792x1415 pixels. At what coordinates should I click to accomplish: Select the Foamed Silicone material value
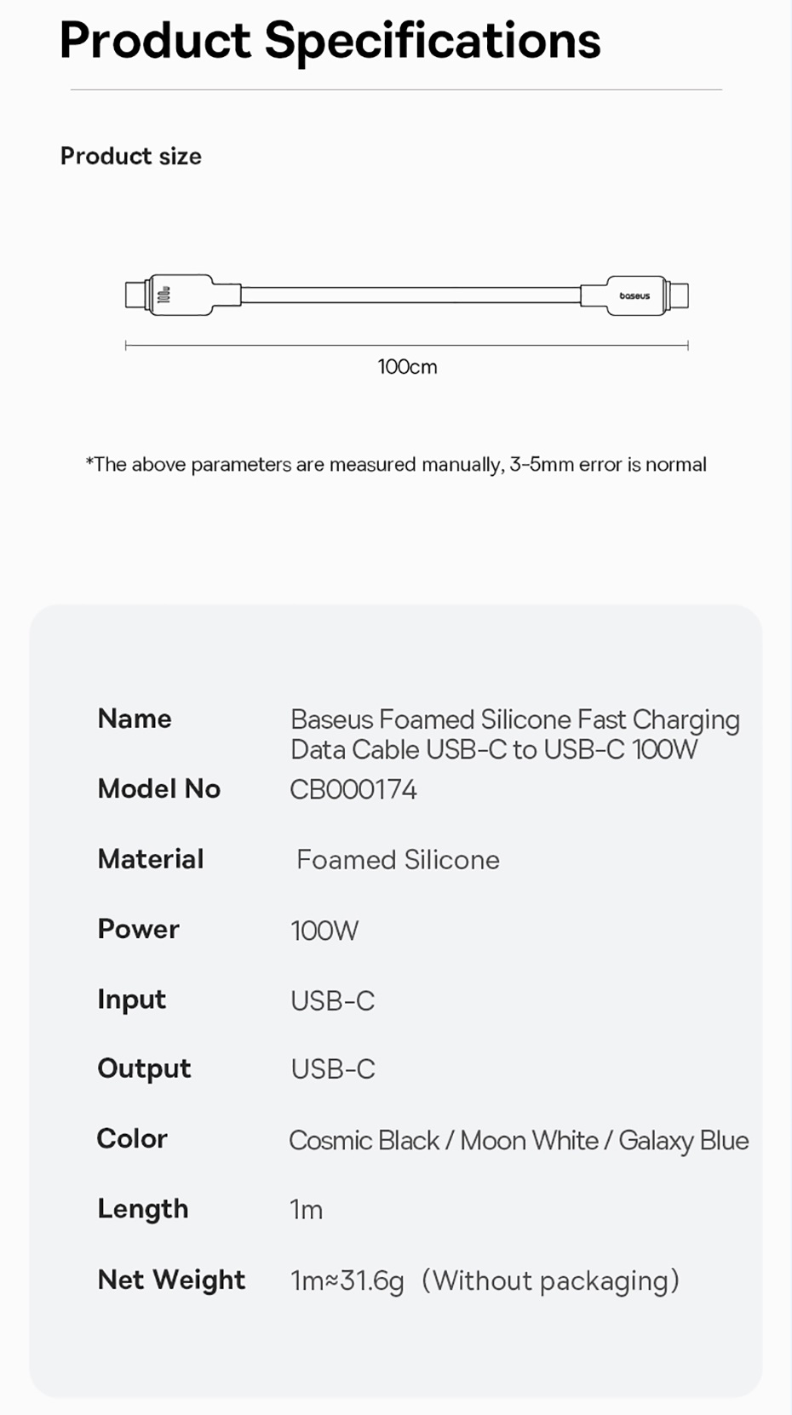pyautogui.click(x=398, y=860)
